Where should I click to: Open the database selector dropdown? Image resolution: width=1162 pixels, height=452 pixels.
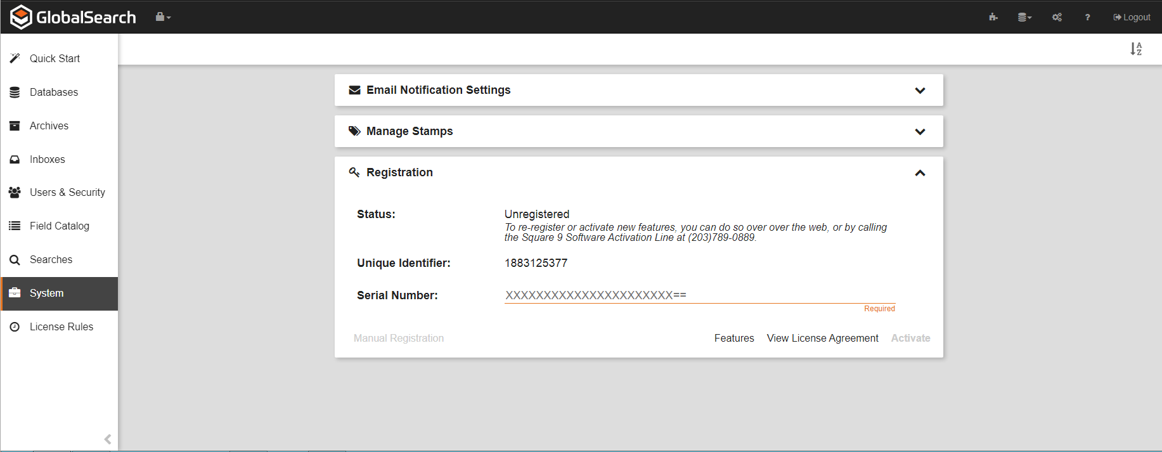point(1024,17)
